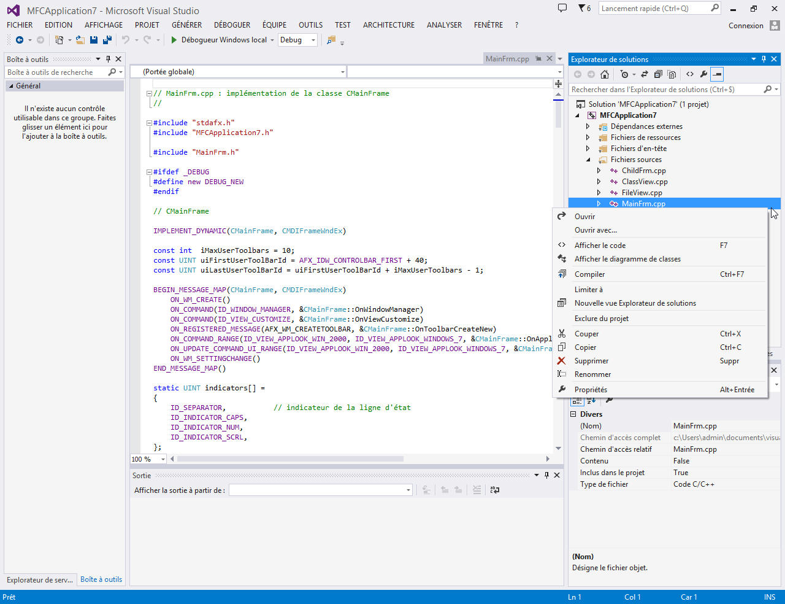Click Sync with active document arrows icon
The image size is (785, 604).
[x=645, y=74]
